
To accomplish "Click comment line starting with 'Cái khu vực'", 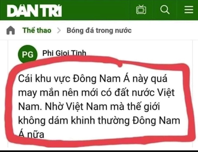I will (93, 79).
